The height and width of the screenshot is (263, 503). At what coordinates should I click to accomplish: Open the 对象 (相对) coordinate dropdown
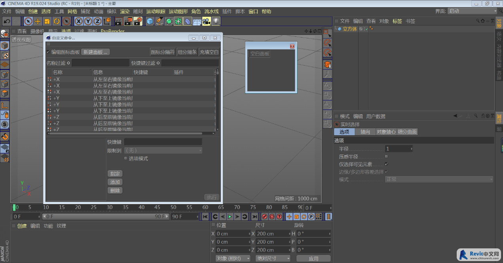tap(233, 258)
